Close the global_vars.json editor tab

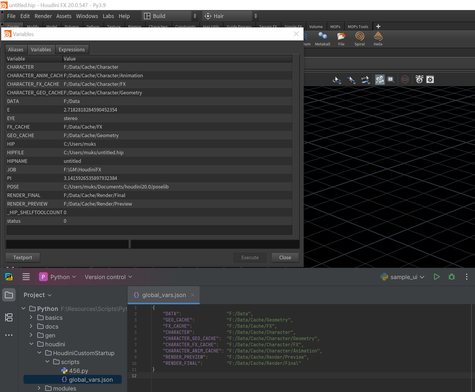pyautogui.click(x=193, y=295)
